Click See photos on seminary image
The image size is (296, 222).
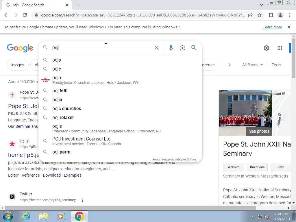259,131
